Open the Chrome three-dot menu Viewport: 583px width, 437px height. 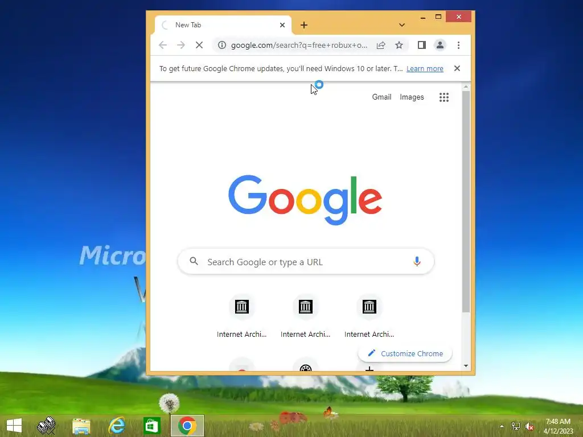pos(458,46)
